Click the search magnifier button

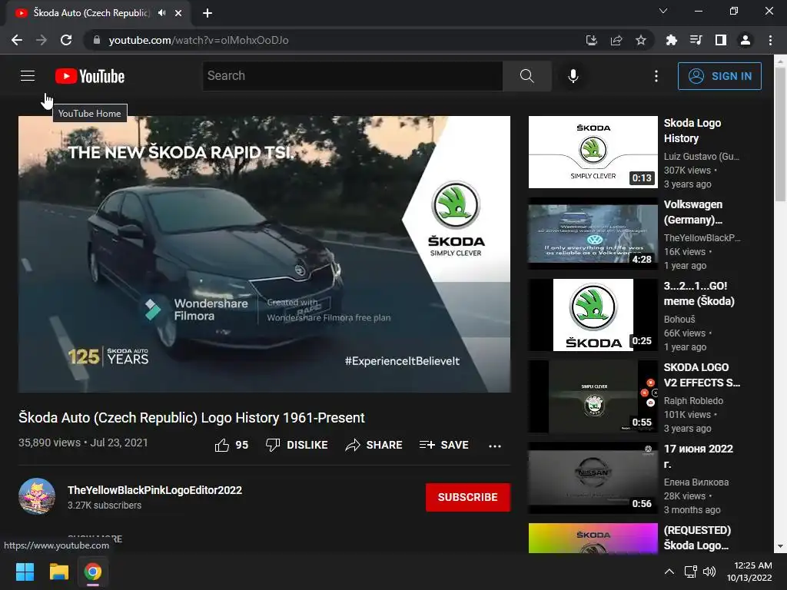pyautogui.click(x=527, y=76)
